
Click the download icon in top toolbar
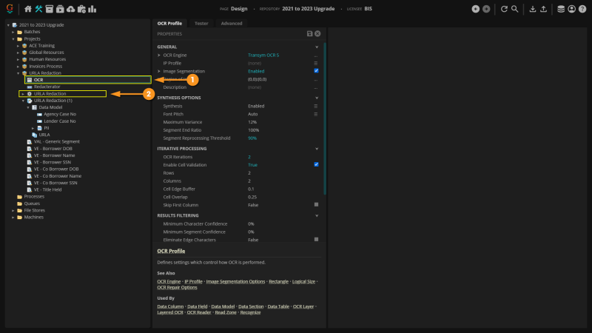[x=532, y=9]
